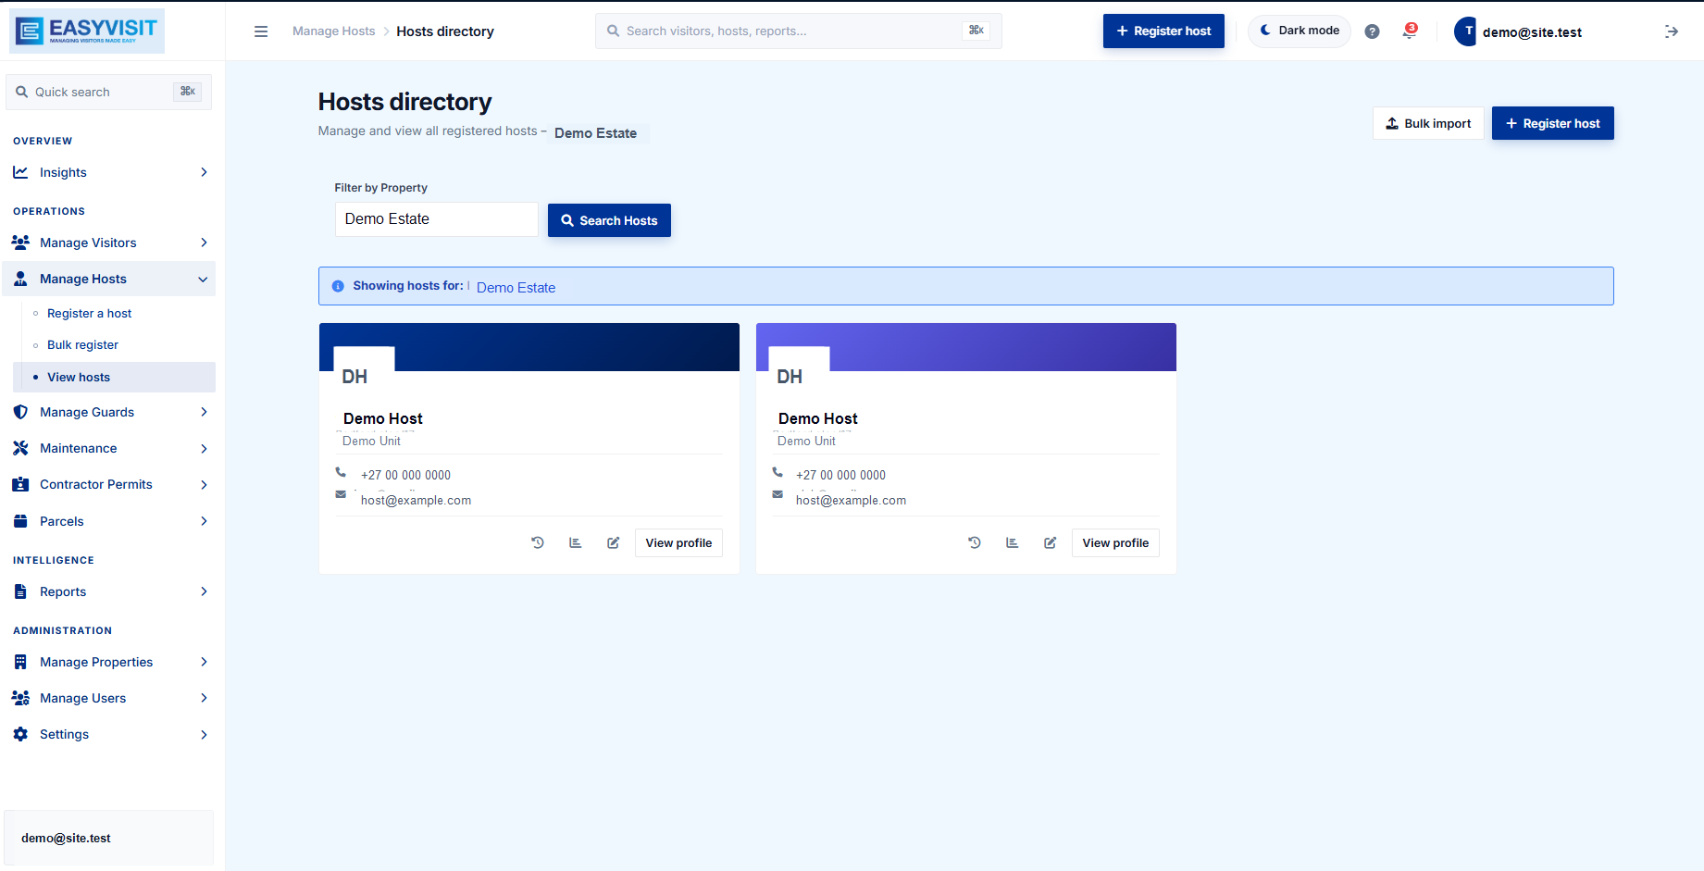Open the notifications bell icon

tap(1410, 31)
